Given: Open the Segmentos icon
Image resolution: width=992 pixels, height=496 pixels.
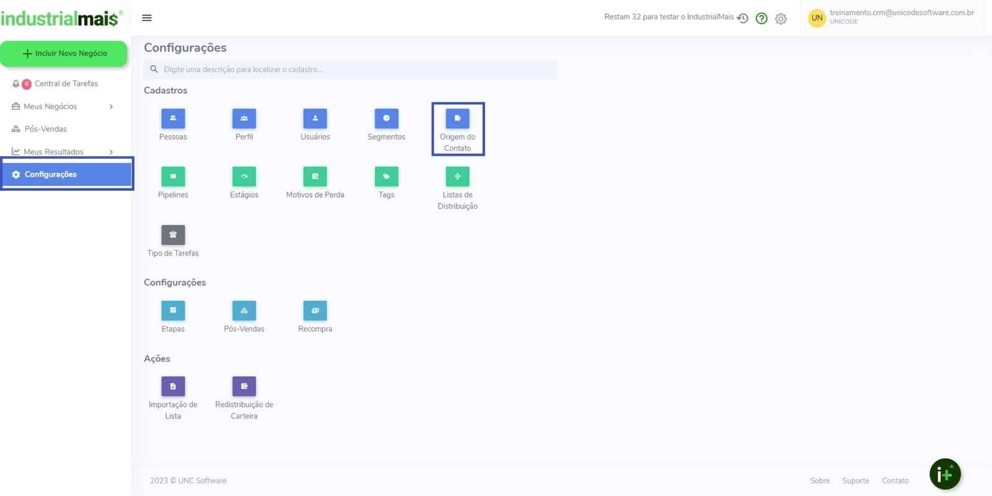Looking at the screenshot, I should tap(386, 118).
